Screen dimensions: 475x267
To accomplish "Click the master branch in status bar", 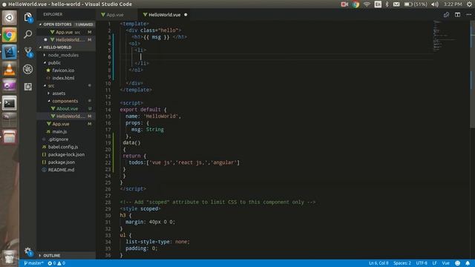I will tap(33, 263).
